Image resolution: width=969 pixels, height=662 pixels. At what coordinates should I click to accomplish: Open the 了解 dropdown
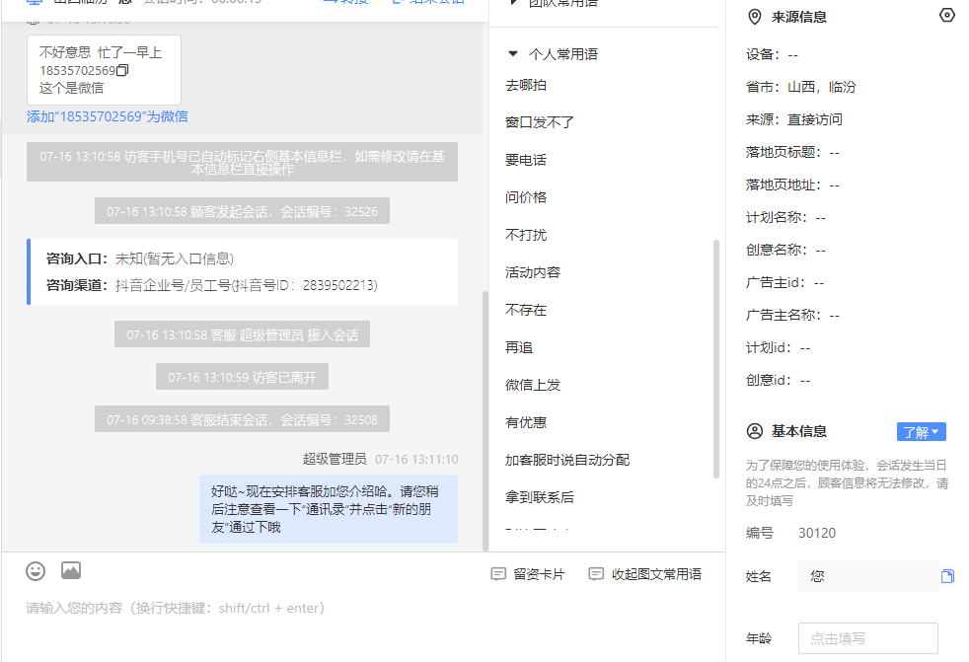pos(921,432)
